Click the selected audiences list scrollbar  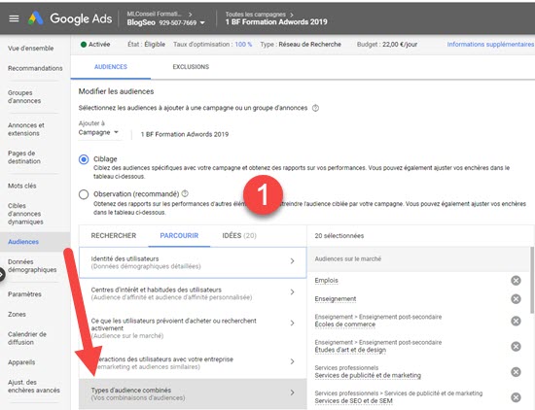[x=531, y=280]
